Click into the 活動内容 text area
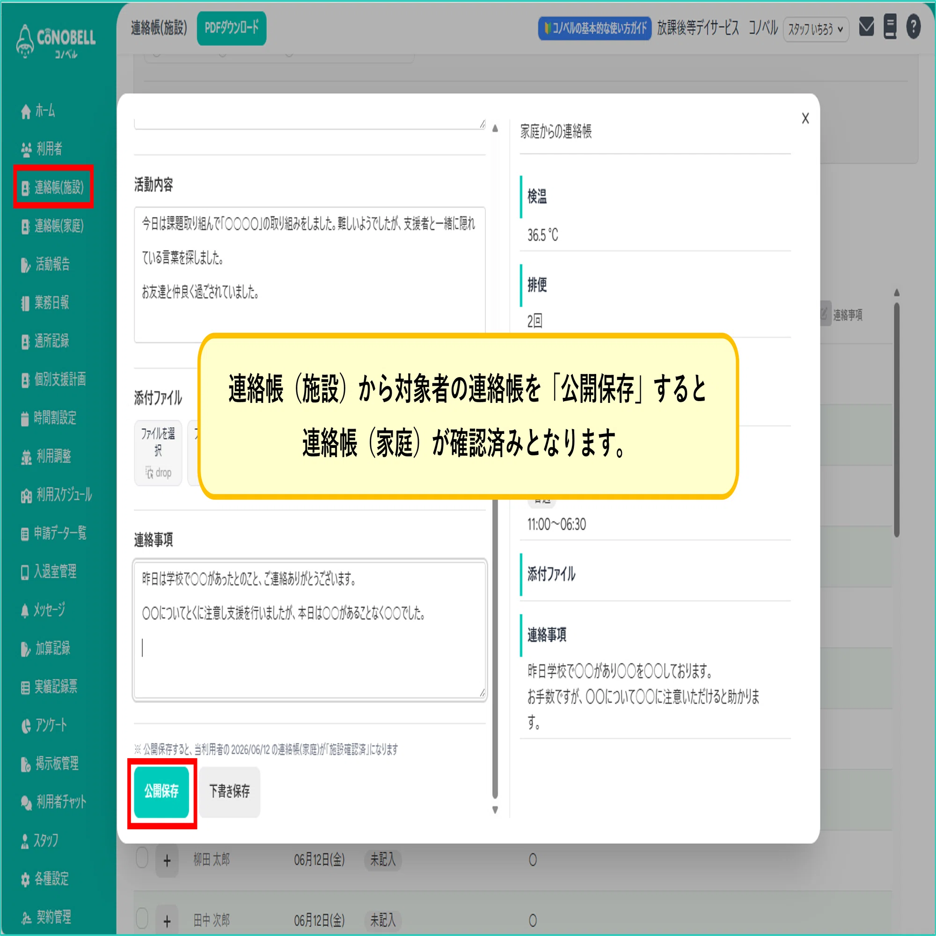The height and width of the screenshot is (936, 936). (x=309, y=275)
